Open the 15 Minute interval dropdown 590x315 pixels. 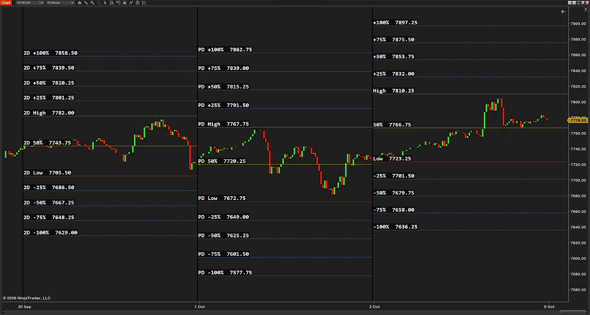click(x=60, y=3)
